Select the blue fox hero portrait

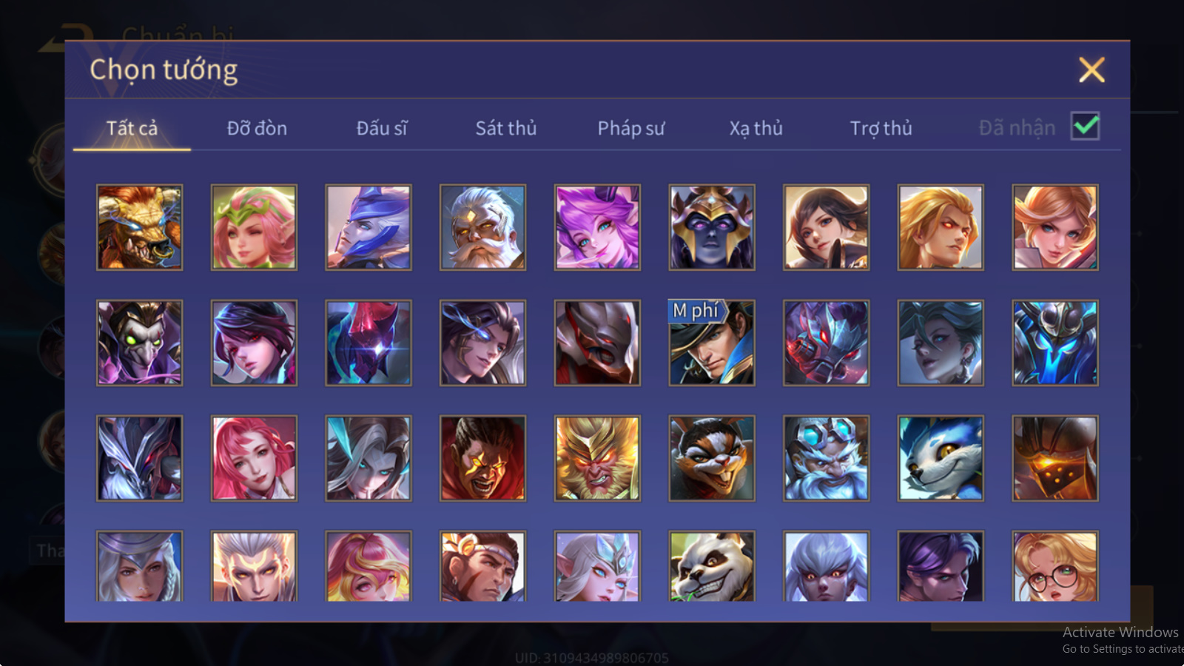click(x=941, y=458)
